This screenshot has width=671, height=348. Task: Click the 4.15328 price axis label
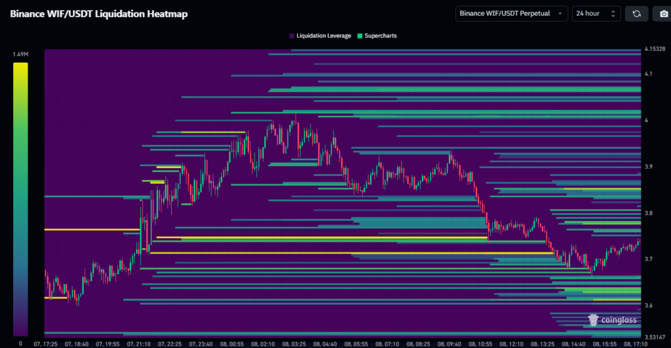pyautogui.click(x=655, y=49)
